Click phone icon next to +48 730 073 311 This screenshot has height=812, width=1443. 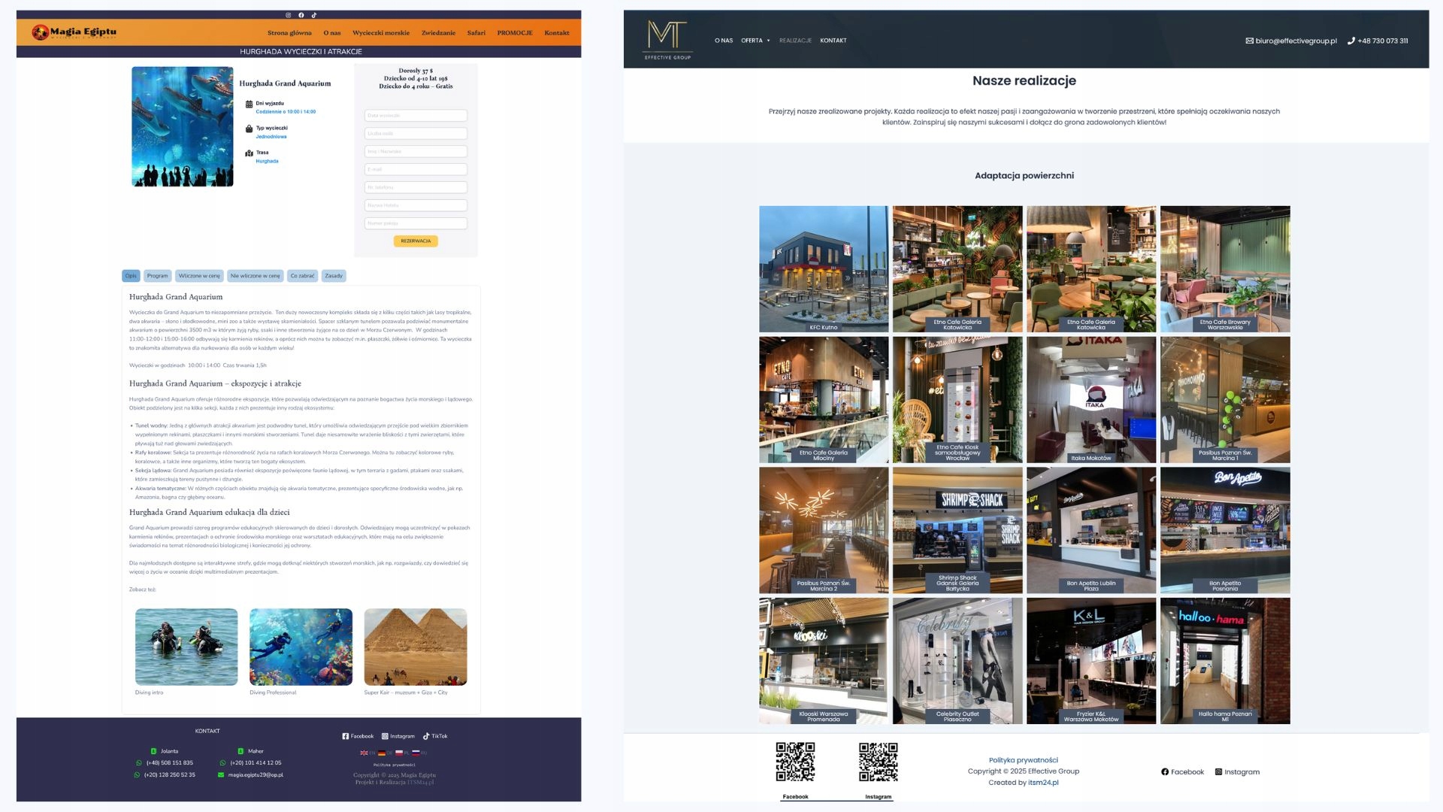(x=1351, y=41)
